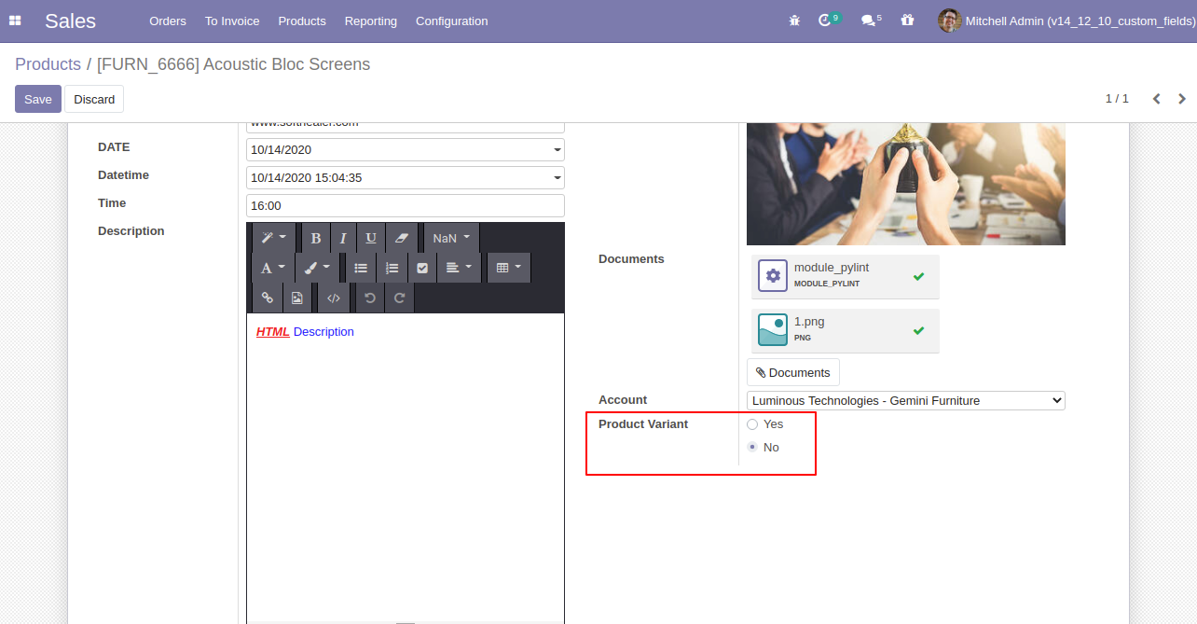Open the Reporting menu

pyautogui.click(x=371, y=21)
